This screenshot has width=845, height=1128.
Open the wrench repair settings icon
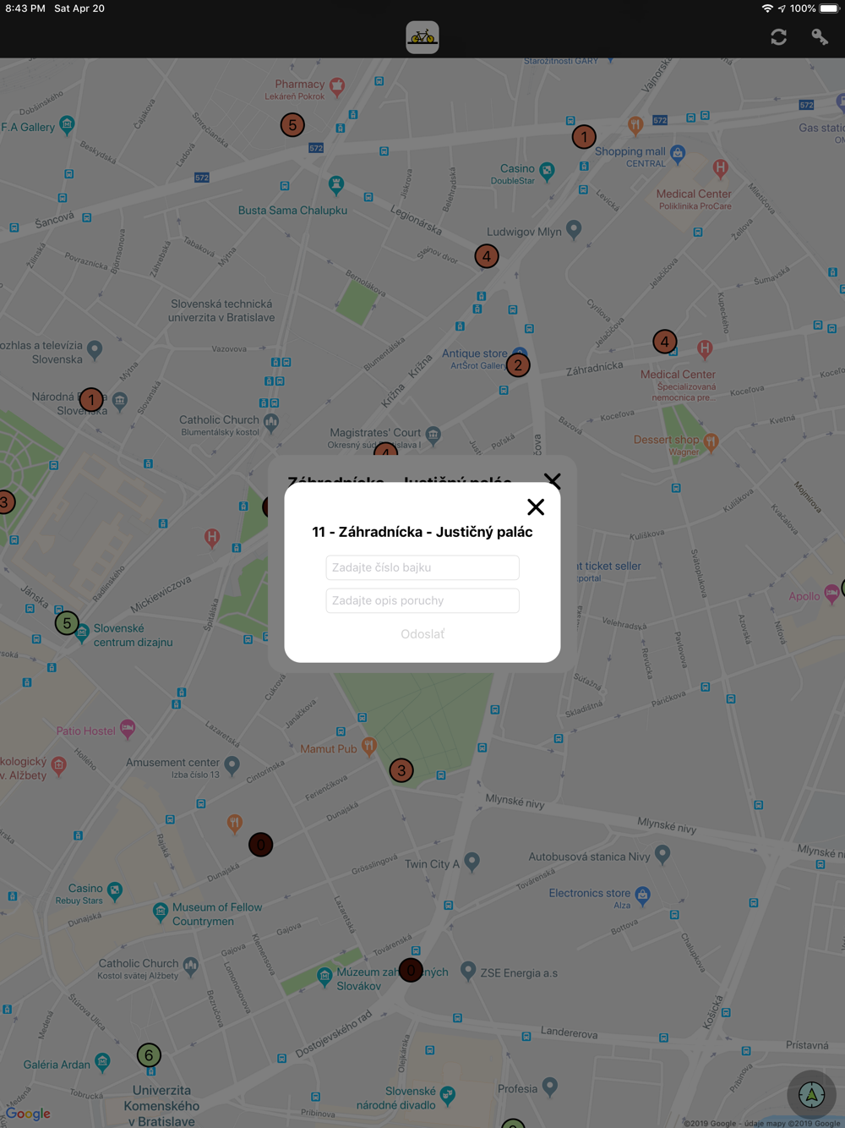pyautogui.click(x=820, y=36)
